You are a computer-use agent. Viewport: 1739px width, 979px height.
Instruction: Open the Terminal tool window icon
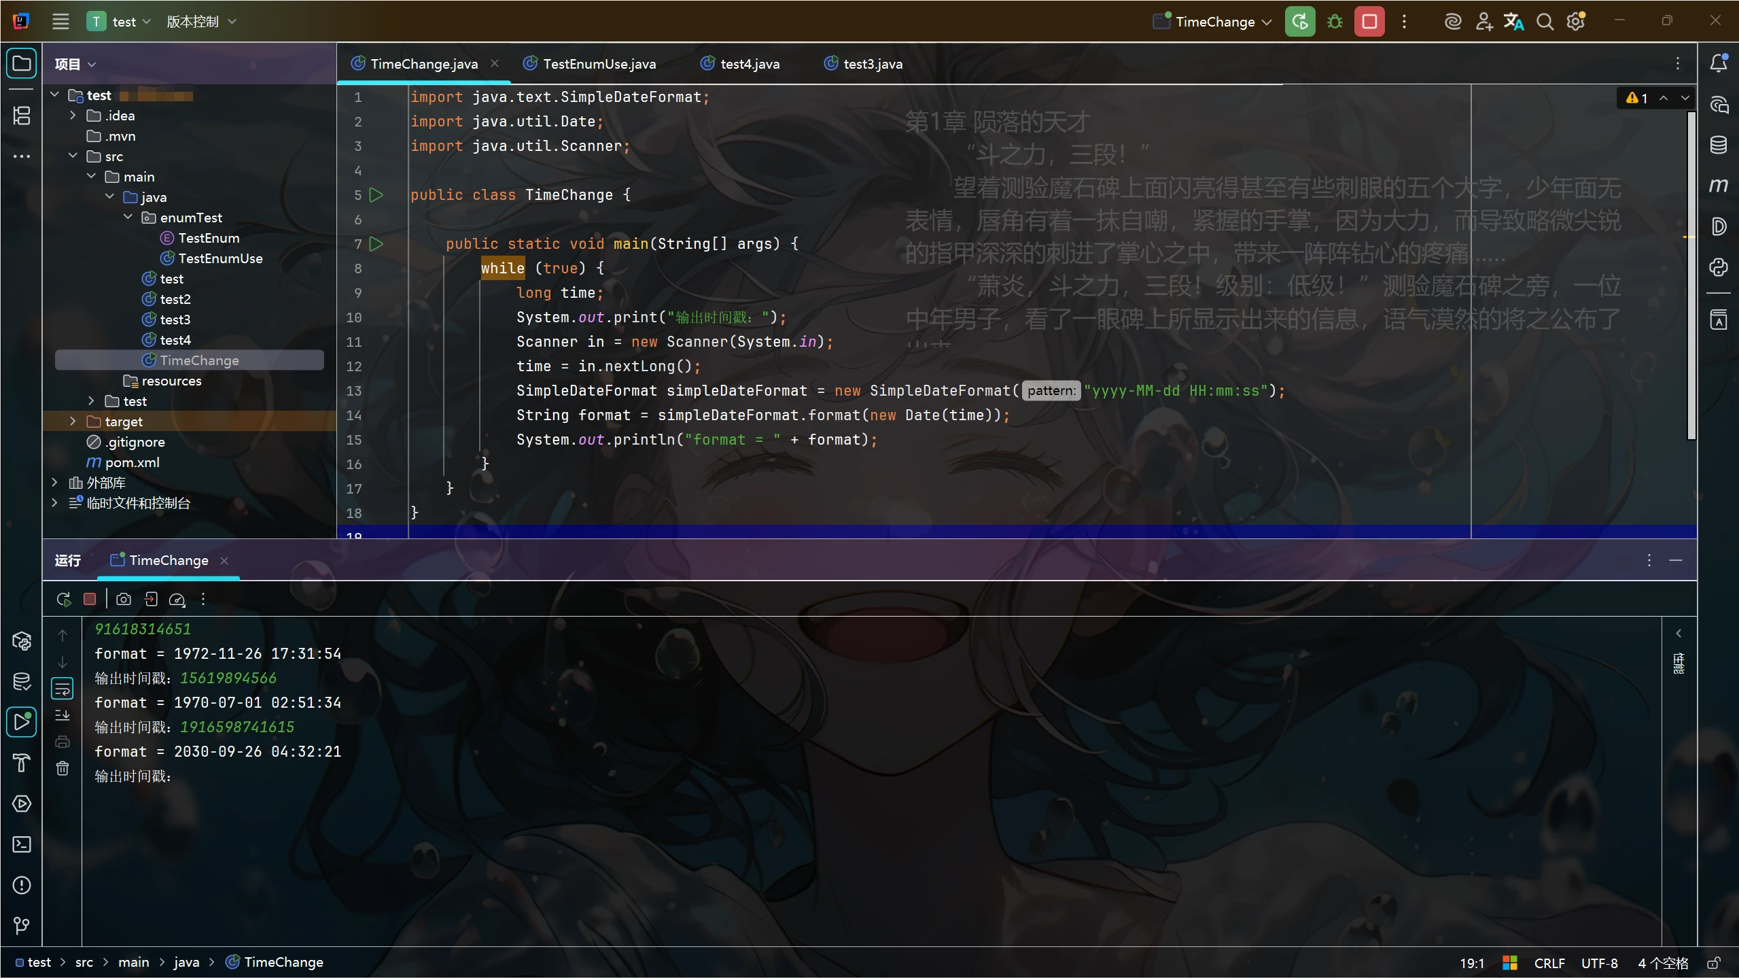click(x=22, y=844)
